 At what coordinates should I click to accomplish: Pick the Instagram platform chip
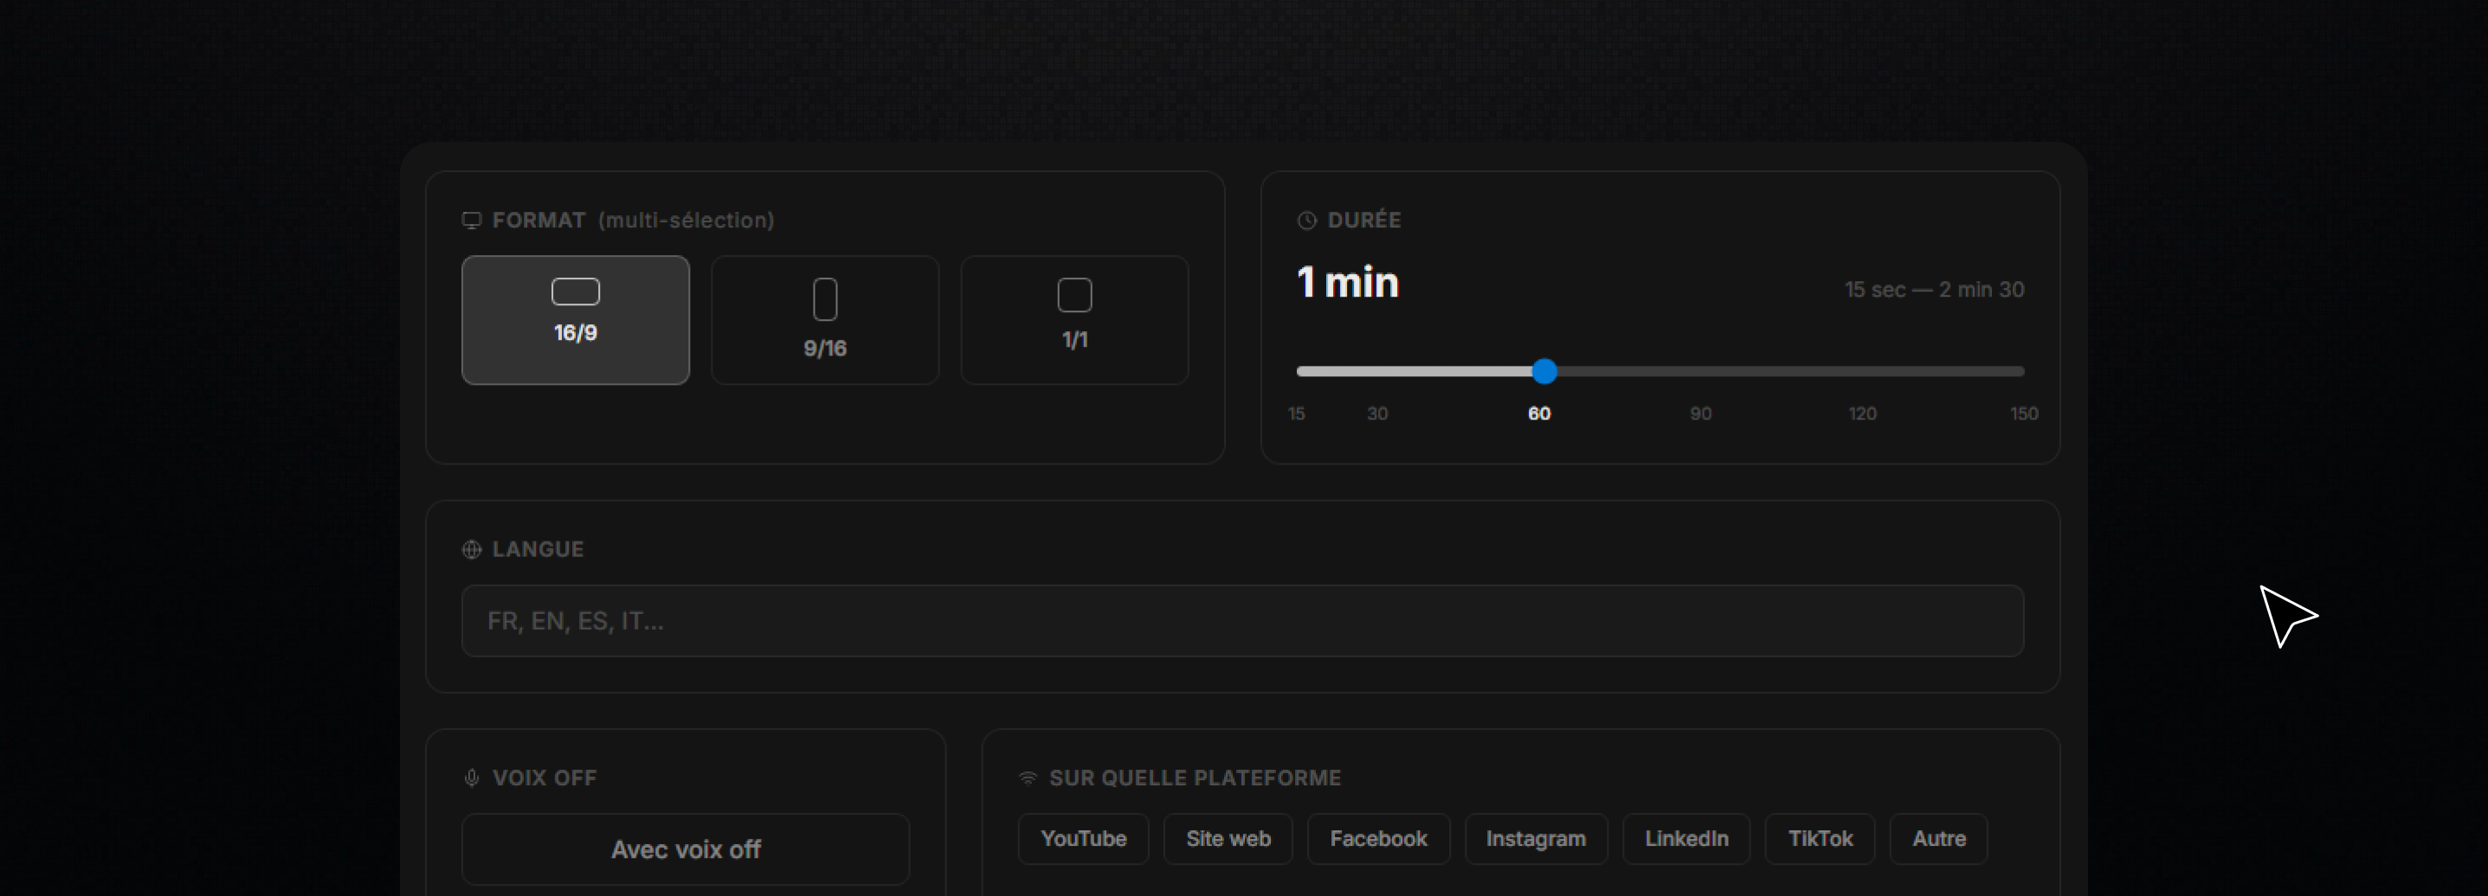pyautogui.click(x=1536, y=839)
